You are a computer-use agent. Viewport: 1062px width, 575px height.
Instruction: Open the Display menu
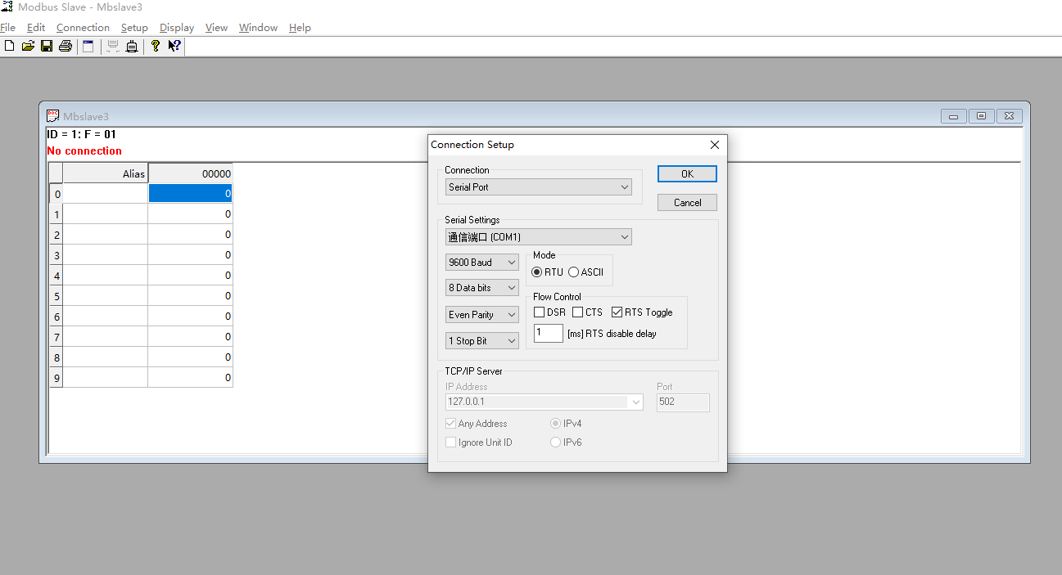tap(177, 28)
